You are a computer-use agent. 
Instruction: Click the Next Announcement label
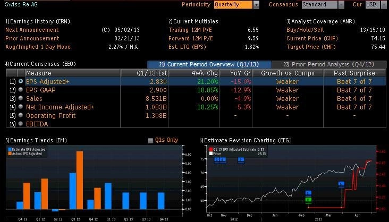tap(32, 30)
